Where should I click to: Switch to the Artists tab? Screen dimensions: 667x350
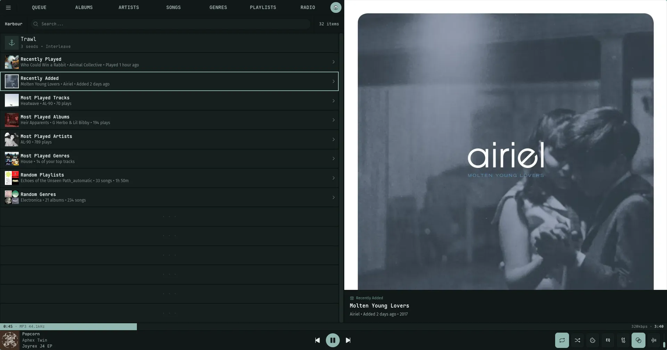coord(129,7)
